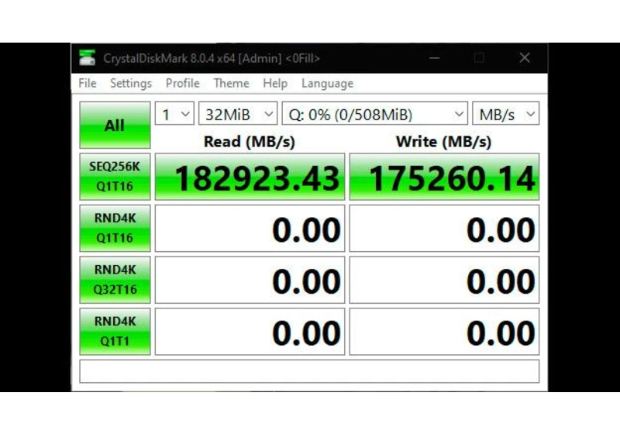Click the Read (MB/s) column header
The width and height of the screenshot is (620, 434).
250,142
